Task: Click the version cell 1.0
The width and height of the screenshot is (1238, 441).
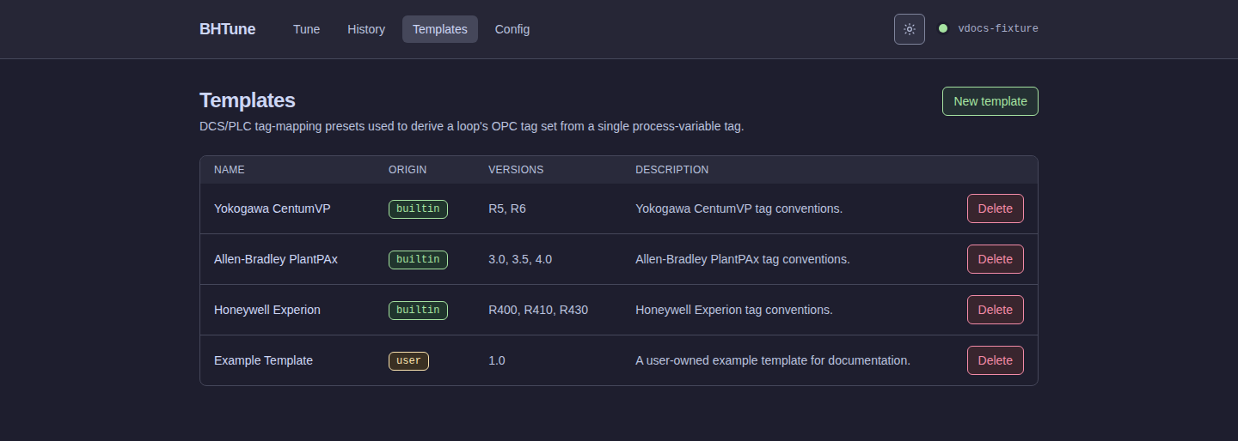Action: [497, 360]
